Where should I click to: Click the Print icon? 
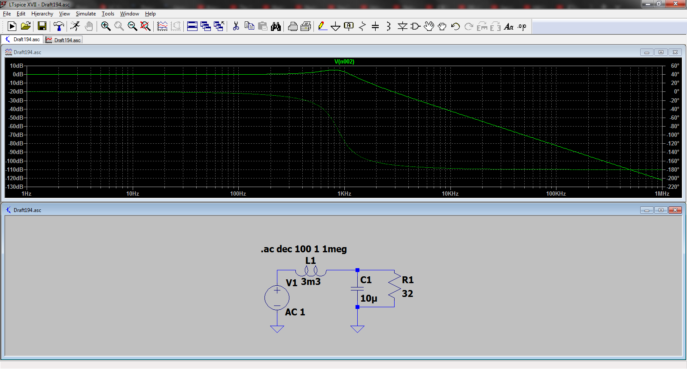click(x=292, y=26)
